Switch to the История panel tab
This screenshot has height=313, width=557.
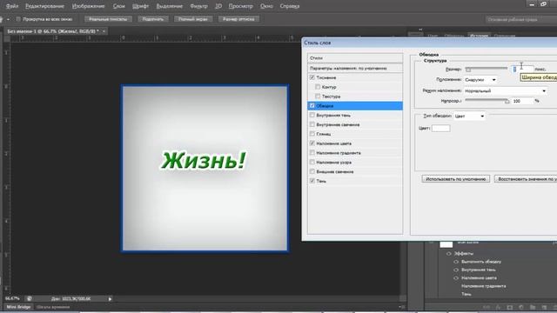click(479, 36)
